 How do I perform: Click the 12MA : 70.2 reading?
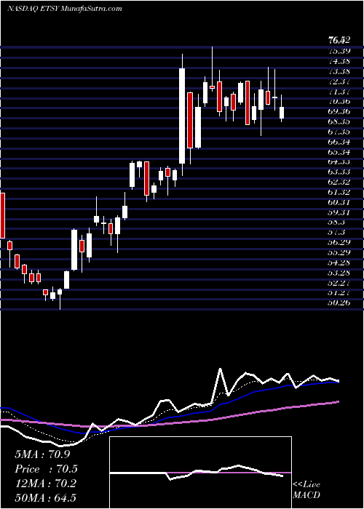[45, 484]
